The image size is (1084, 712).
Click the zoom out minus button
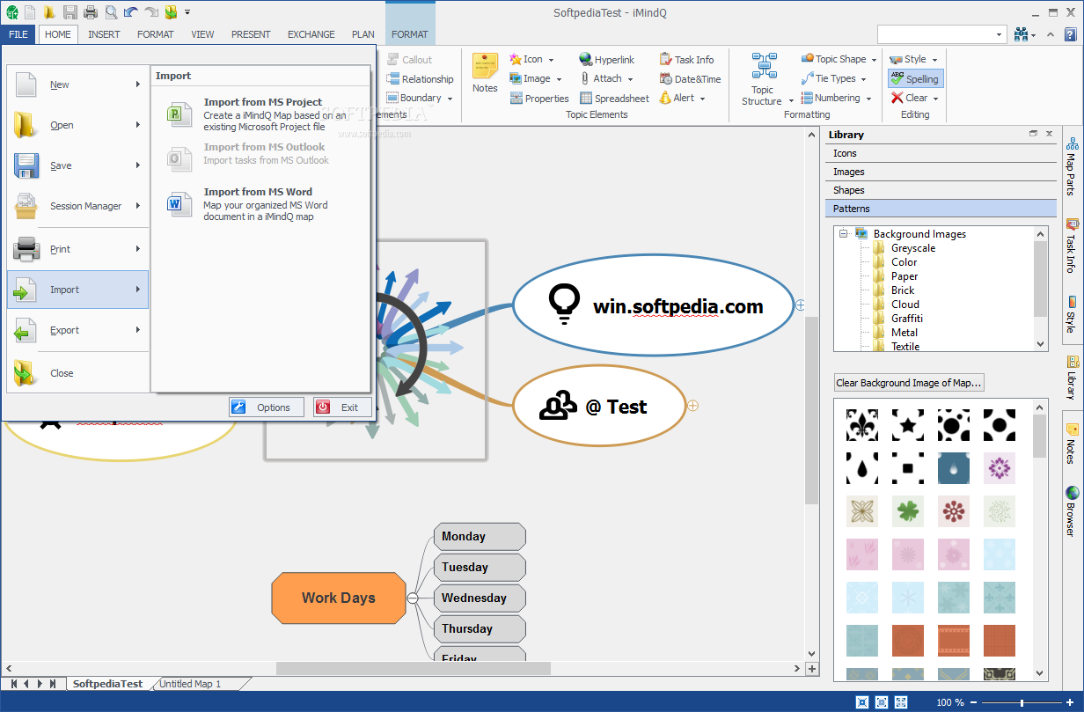click(x=974, y=702)
